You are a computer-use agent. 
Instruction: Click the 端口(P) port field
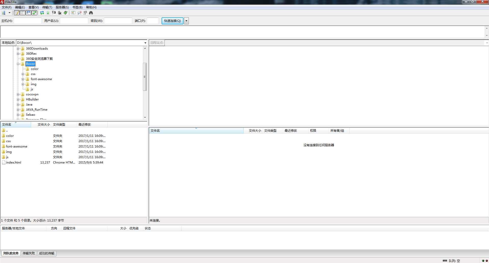[153, 21]
